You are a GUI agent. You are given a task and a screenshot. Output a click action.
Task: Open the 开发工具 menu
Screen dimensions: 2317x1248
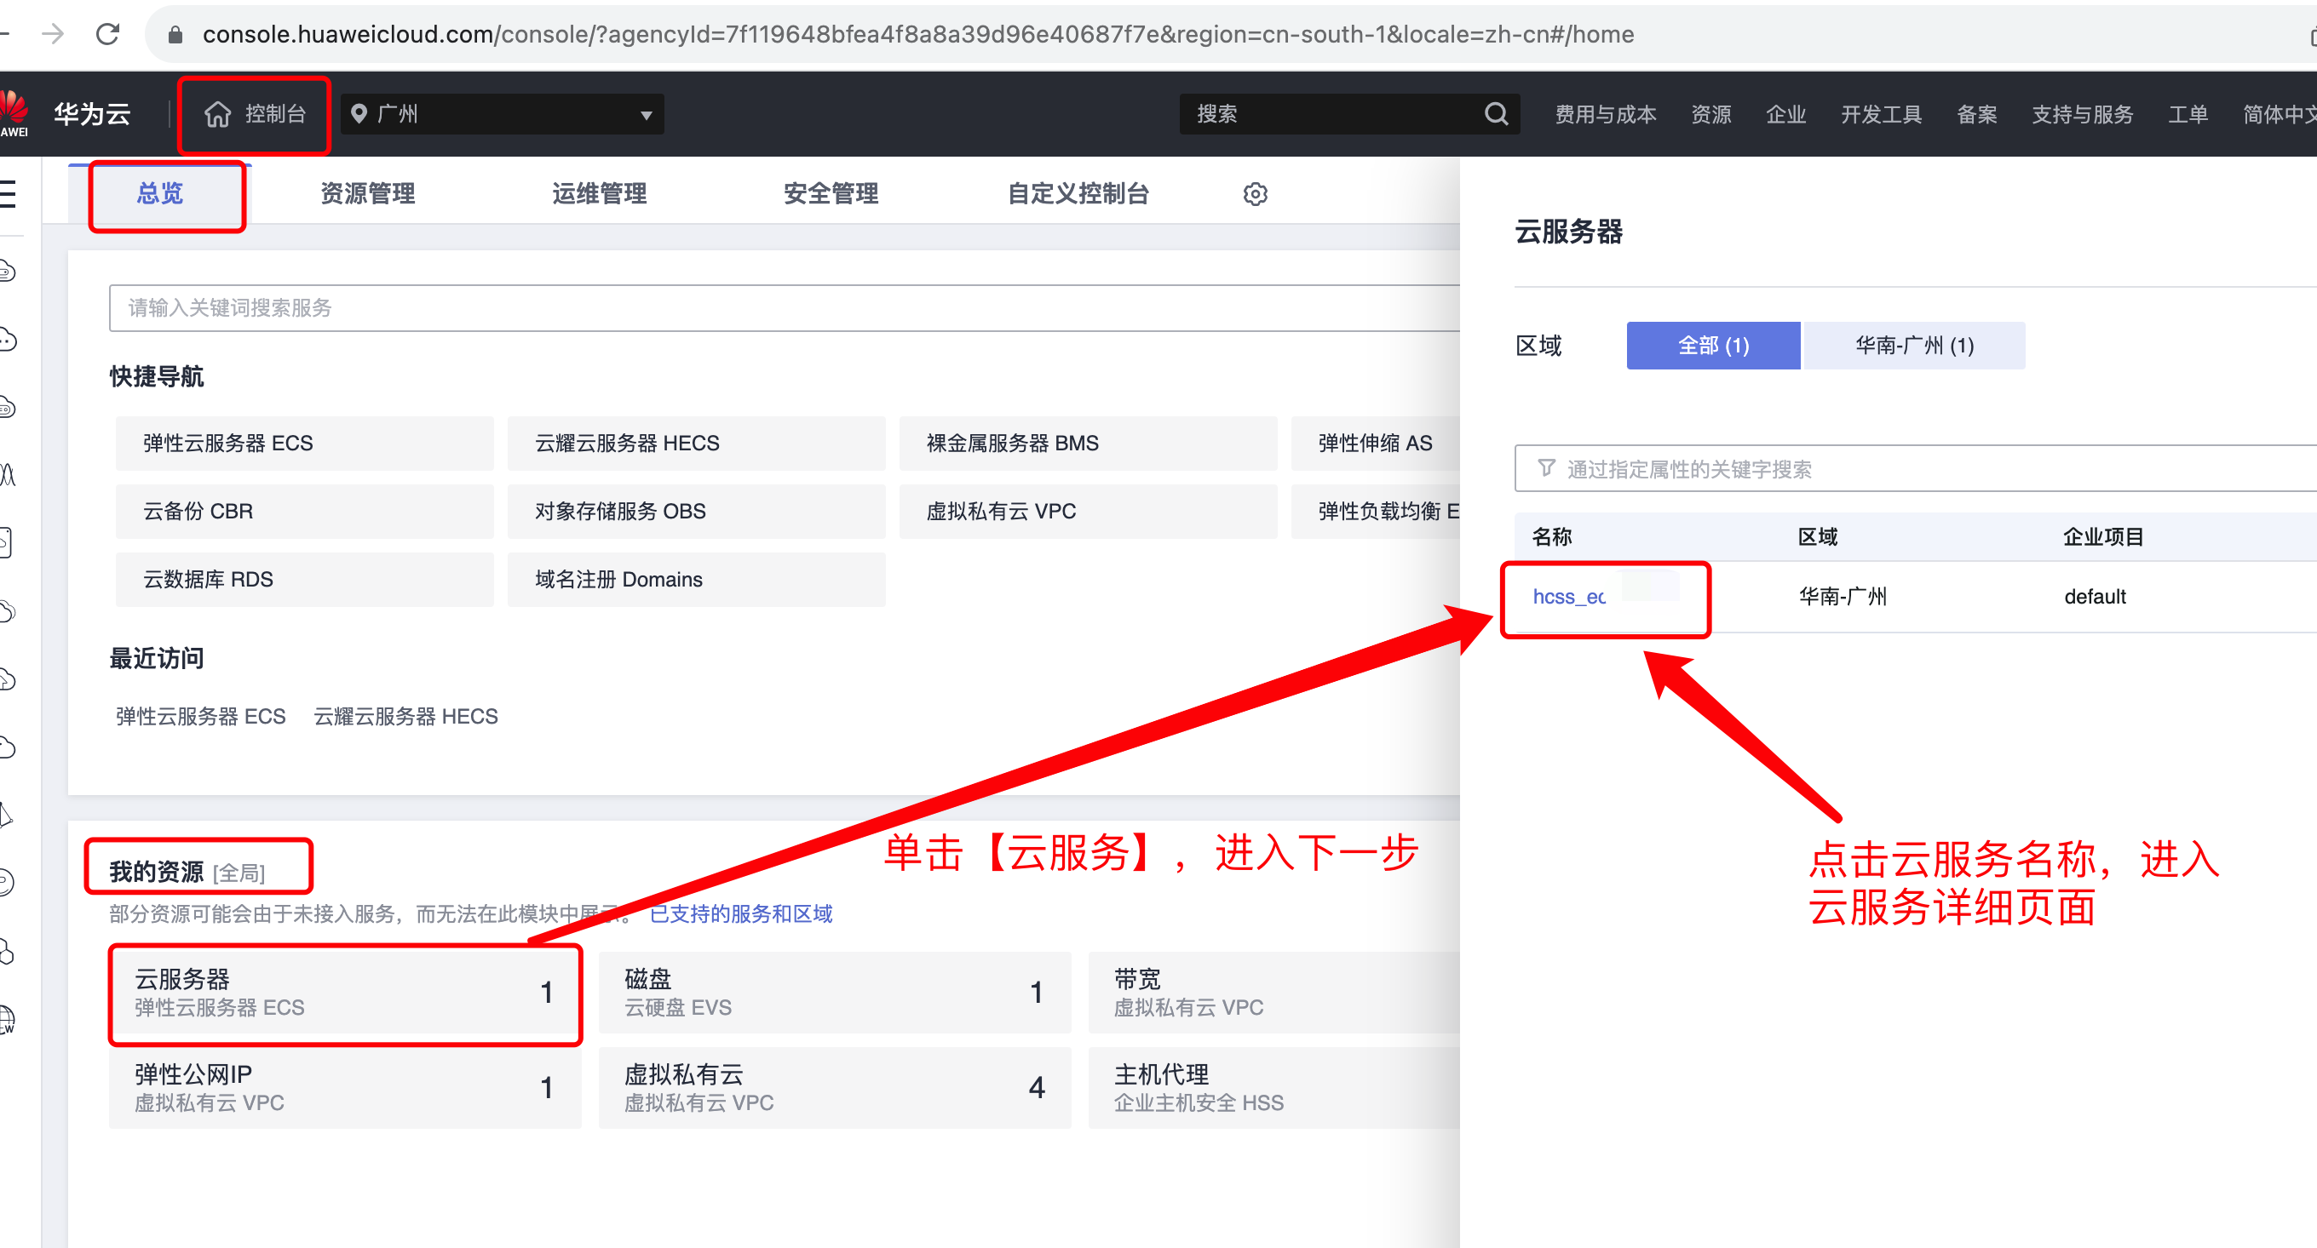point(1881,114)
